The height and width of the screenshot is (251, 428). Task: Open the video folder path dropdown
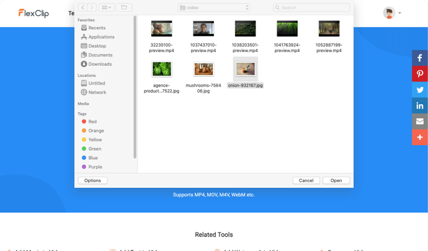(213, 7)
